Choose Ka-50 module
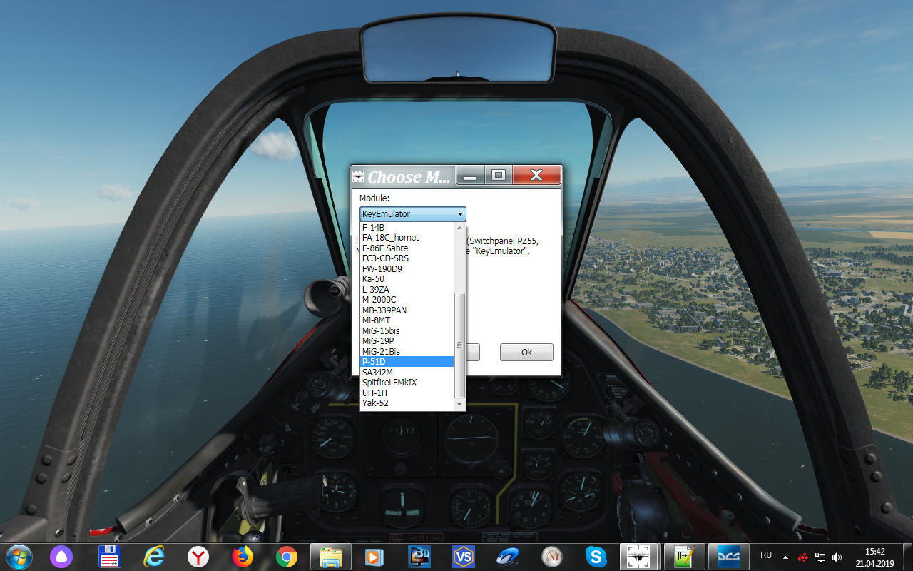The width and height of the screenshot is (913, 571). click(407, 279)
